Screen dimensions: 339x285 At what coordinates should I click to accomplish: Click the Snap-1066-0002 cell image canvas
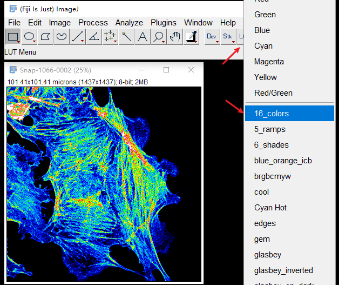[x=104, y=184]
